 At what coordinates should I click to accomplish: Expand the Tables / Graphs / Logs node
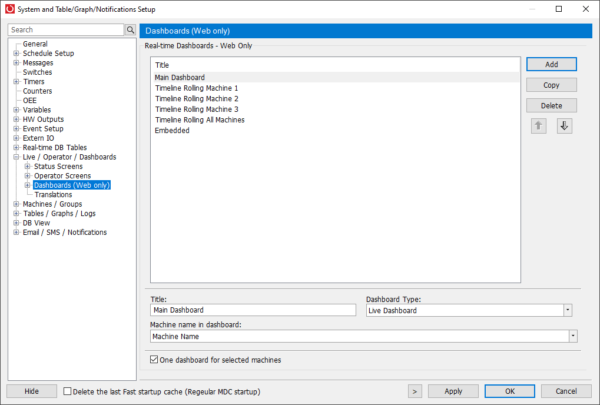[16, 214]
